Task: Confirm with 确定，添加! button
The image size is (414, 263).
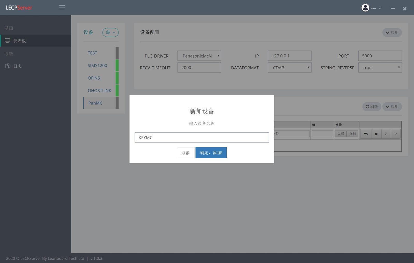Action: click(211, 153)
